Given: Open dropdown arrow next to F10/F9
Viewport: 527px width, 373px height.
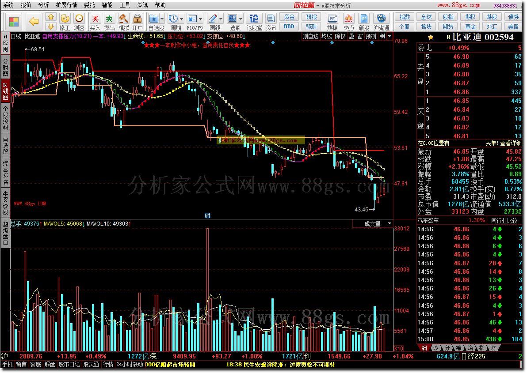Looking at the screenshot, I should 201,19.
